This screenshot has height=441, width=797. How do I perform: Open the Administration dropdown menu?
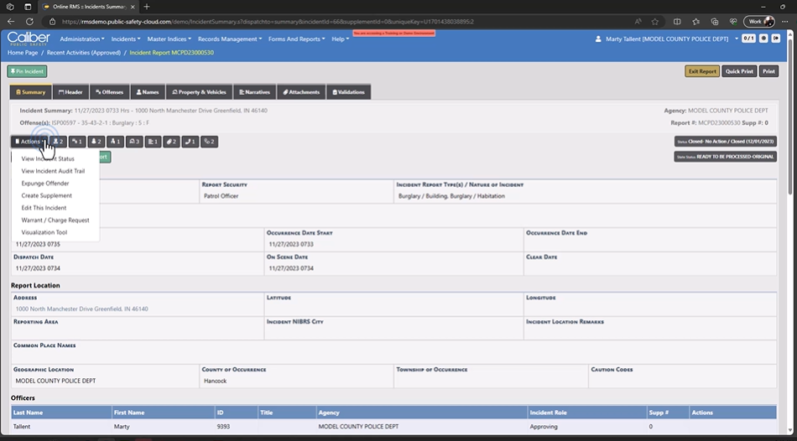[x=82, y=39]
